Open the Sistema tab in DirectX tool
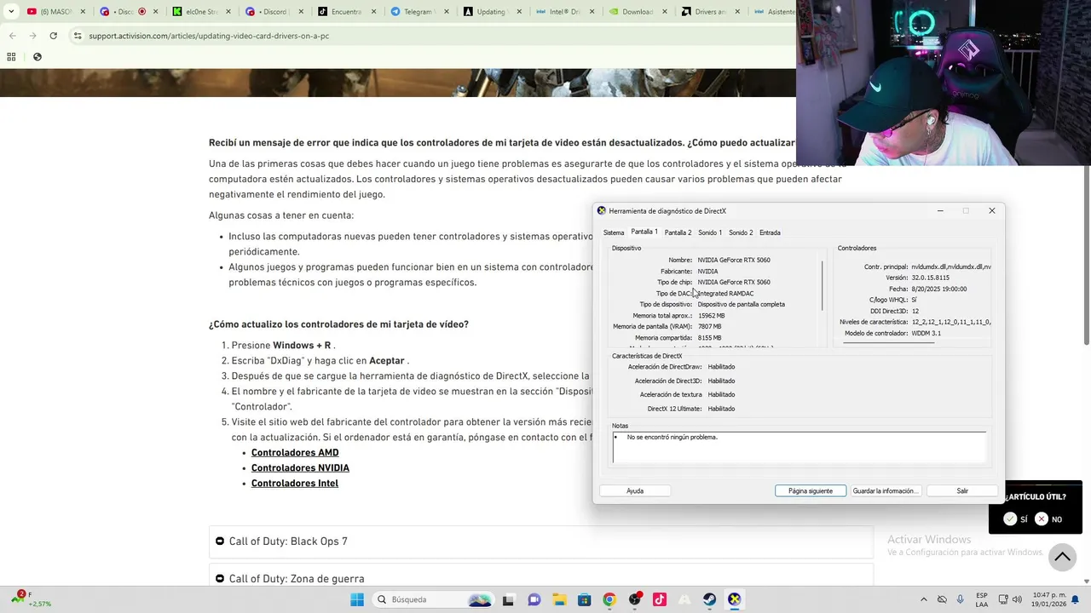 614,232
